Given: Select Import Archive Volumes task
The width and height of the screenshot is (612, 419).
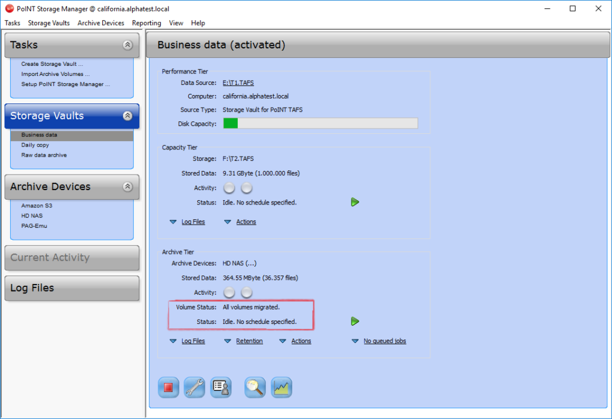Looking at the screenshot, I should (x=56, y=74).
